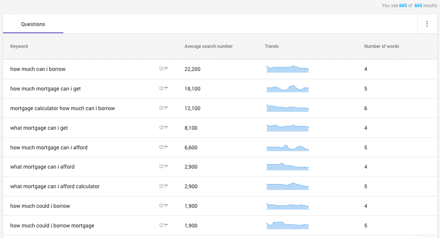Open trend chart in 'how much could i borrow' 4-word row

(x=288, y=206)
